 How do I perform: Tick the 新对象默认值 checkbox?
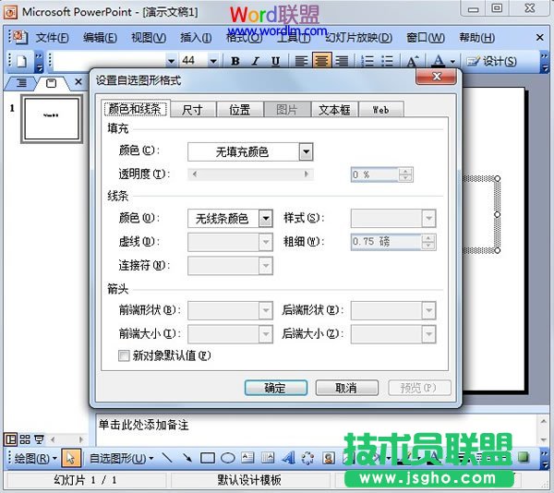(124, 355)
